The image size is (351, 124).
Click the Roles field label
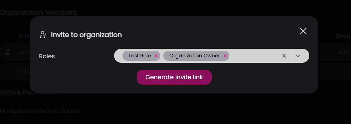[47, 56]
